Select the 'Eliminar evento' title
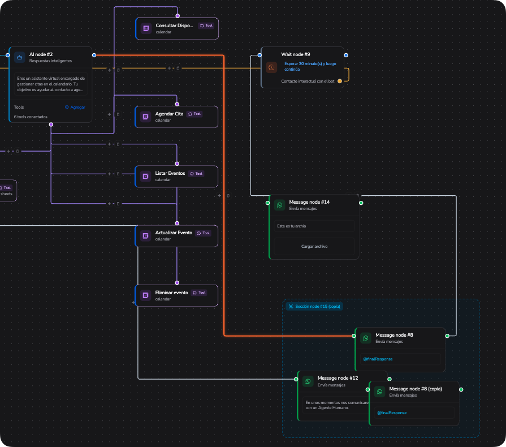Image resolution: width=506 pixels, height=447 pixels. pos(171,293)
